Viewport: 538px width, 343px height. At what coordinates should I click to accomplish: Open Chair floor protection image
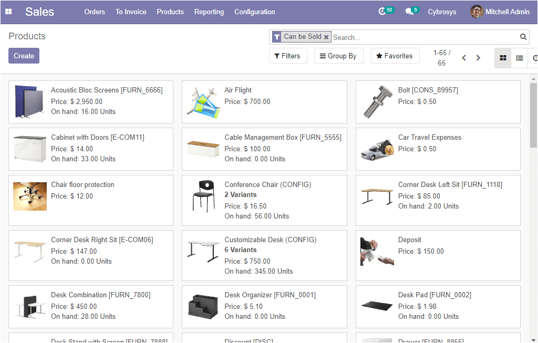tap(30, 196)
